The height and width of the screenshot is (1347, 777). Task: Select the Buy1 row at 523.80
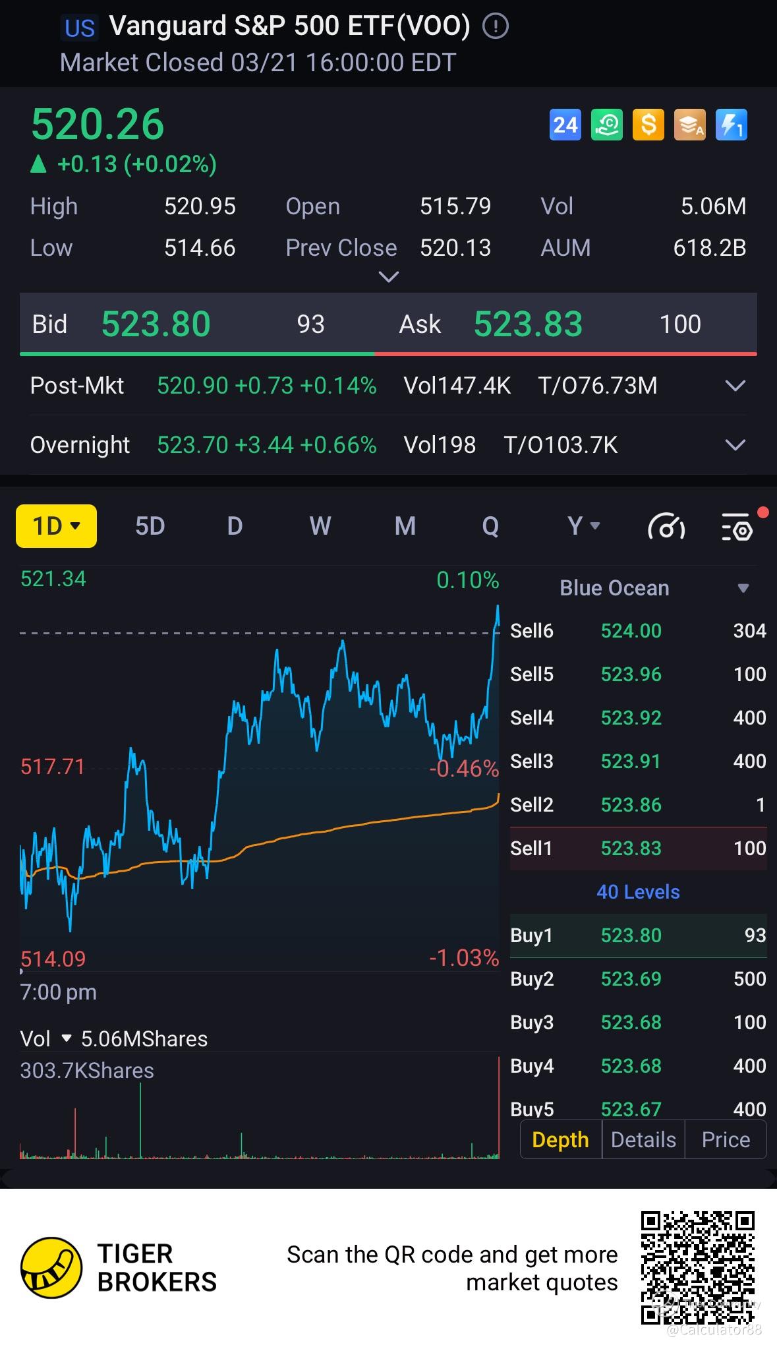pyautogui.click(x=638, y=936)
